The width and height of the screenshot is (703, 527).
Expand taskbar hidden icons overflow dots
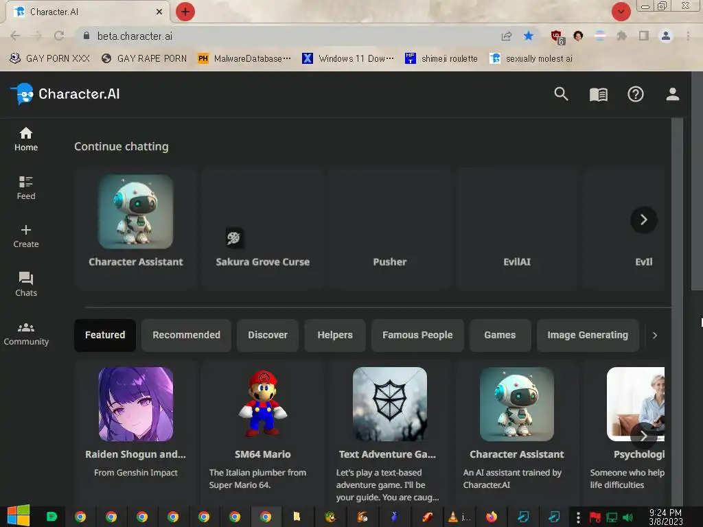(x=578, y=517)
